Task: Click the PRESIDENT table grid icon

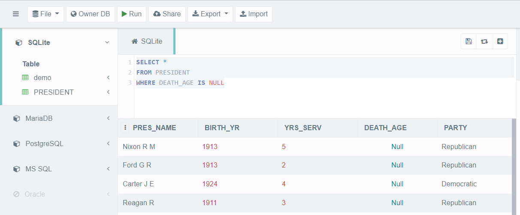Action: click(25, 92)
